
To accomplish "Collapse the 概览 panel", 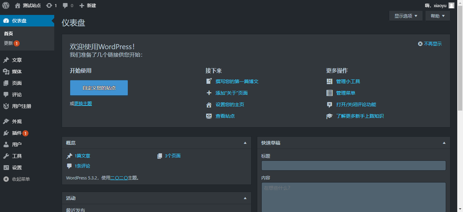I will pyautogui.click(x=245, y=143).
